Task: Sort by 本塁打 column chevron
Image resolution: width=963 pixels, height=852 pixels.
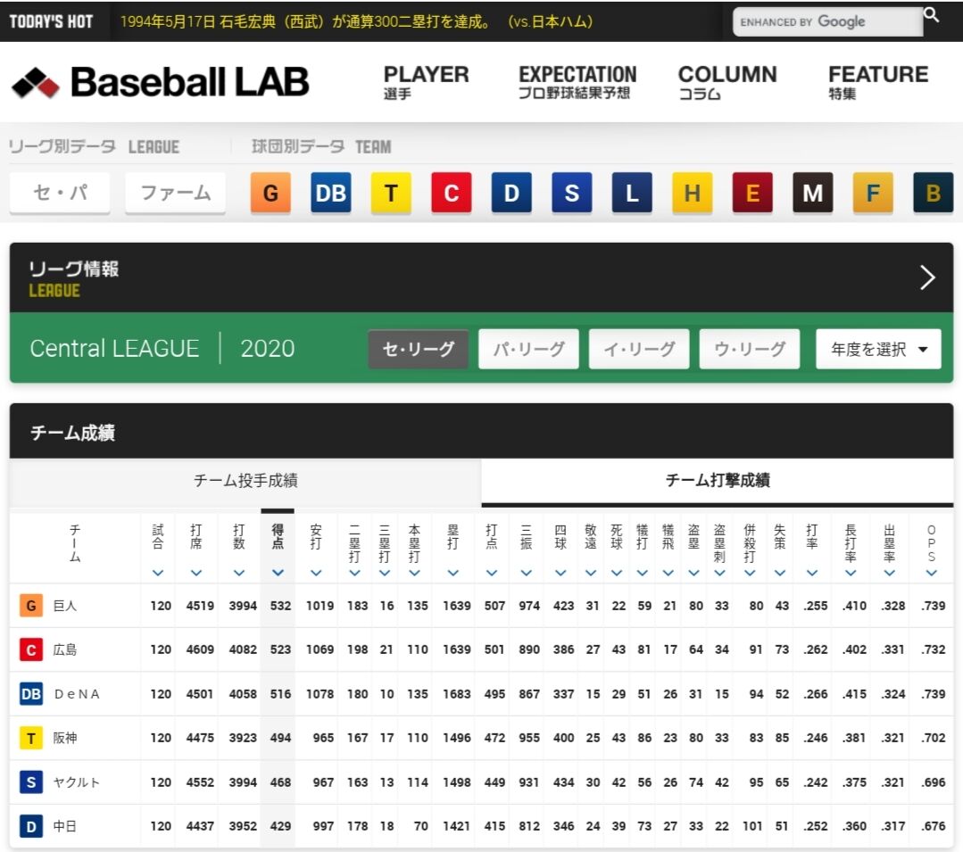Action: click(414, 573)
